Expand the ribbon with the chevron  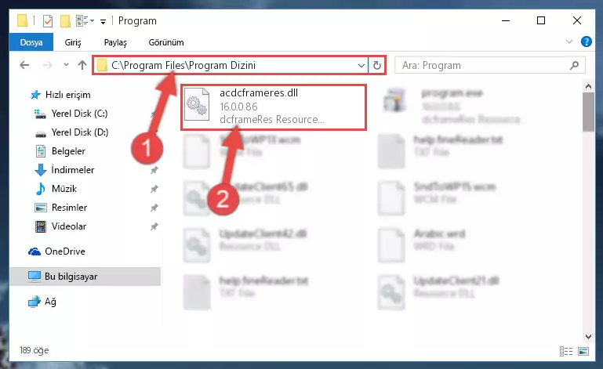click(569, 42)
